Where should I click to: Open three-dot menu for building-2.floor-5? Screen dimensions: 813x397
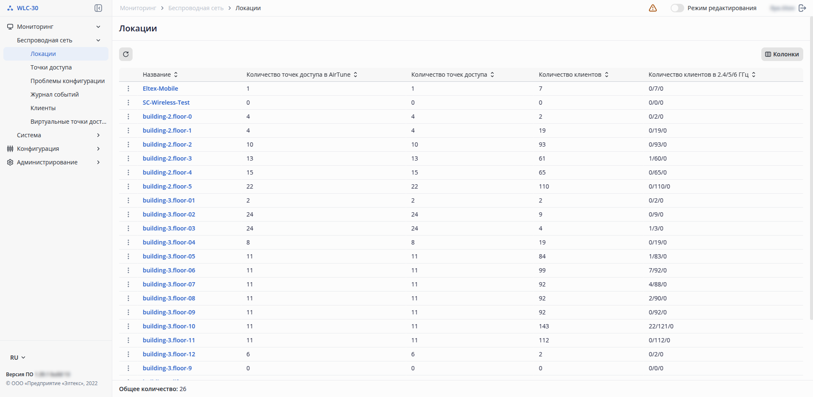(x=128, y=186)
